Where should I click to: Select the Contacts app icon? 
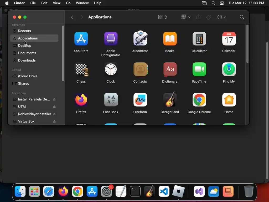(x=140, y=69)
